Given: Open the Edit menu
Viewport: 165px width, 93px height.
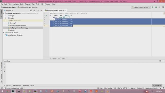Looking at the screenshot, I should 6,4.
